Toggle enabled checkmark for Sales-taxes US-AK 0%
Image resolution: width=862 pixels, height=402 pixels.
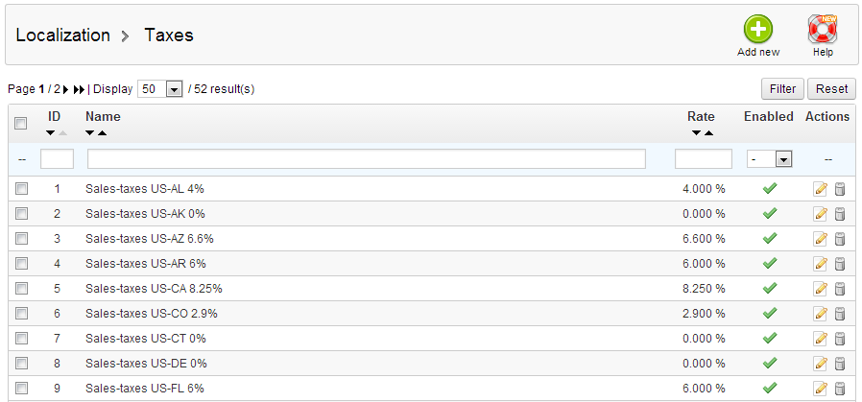coord(769,214)
